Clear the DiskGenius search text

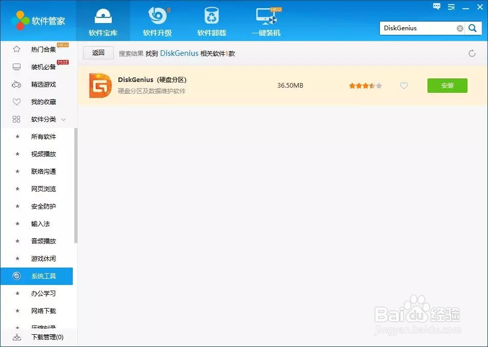[460, 29]
